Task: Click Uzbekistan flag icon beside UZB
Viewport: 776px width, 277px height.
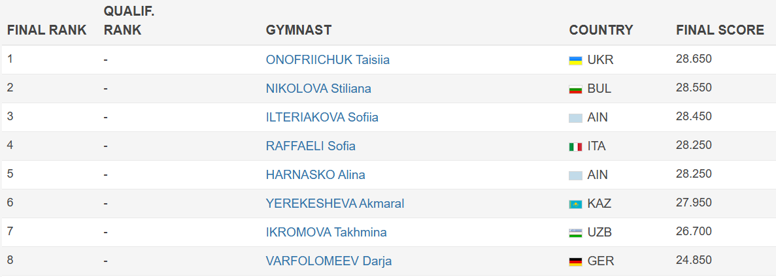Action: coord(575,233)
